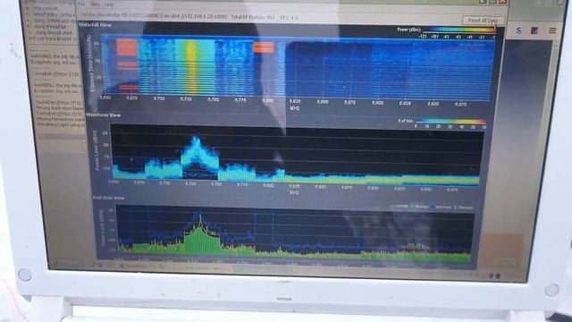The image size is (572, 322).
Task: Click the Waveform View title
Action: pyautogui.click(x=103, y=115)
